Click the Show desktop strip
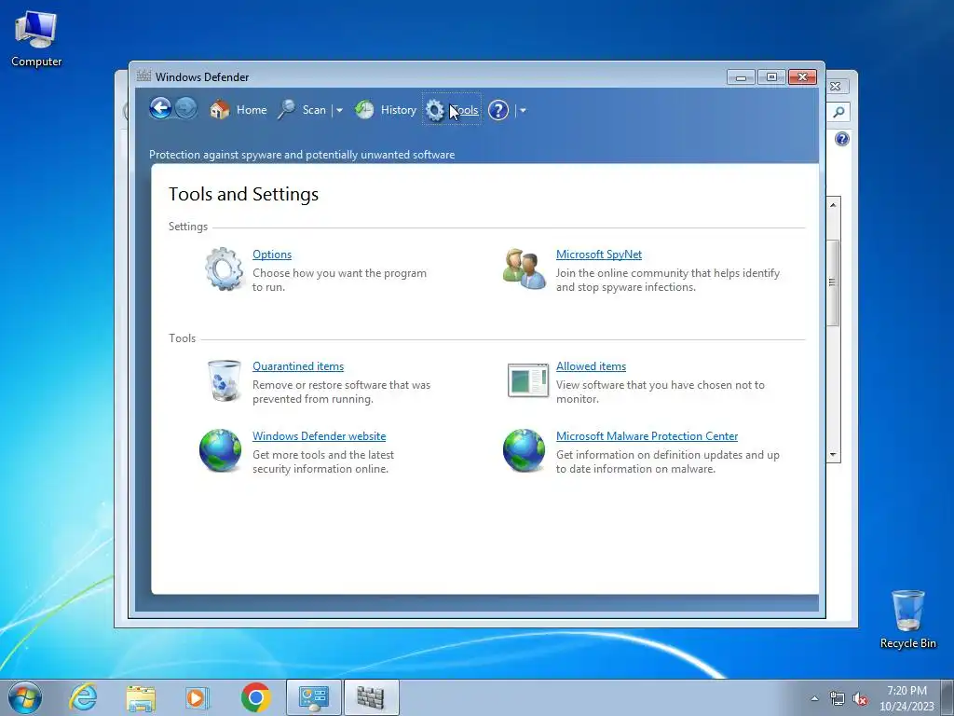The image size is (954, 716). [947, 697]
